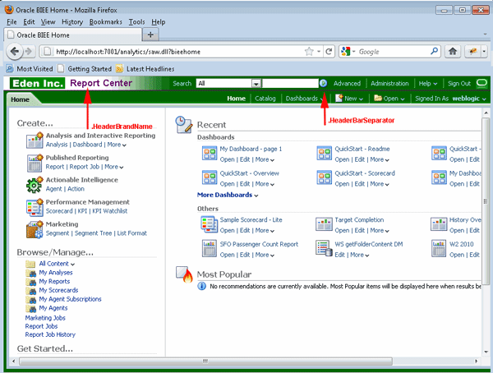Click the W2 2010 report icon
Image resolution: width=493 pixels, height=373 pixels.
(439, 248)
